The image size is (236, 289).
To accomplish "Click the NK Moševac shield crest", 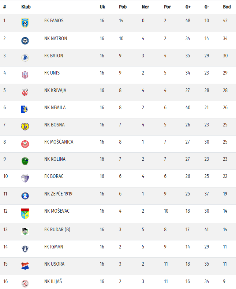I will [25, 213].
